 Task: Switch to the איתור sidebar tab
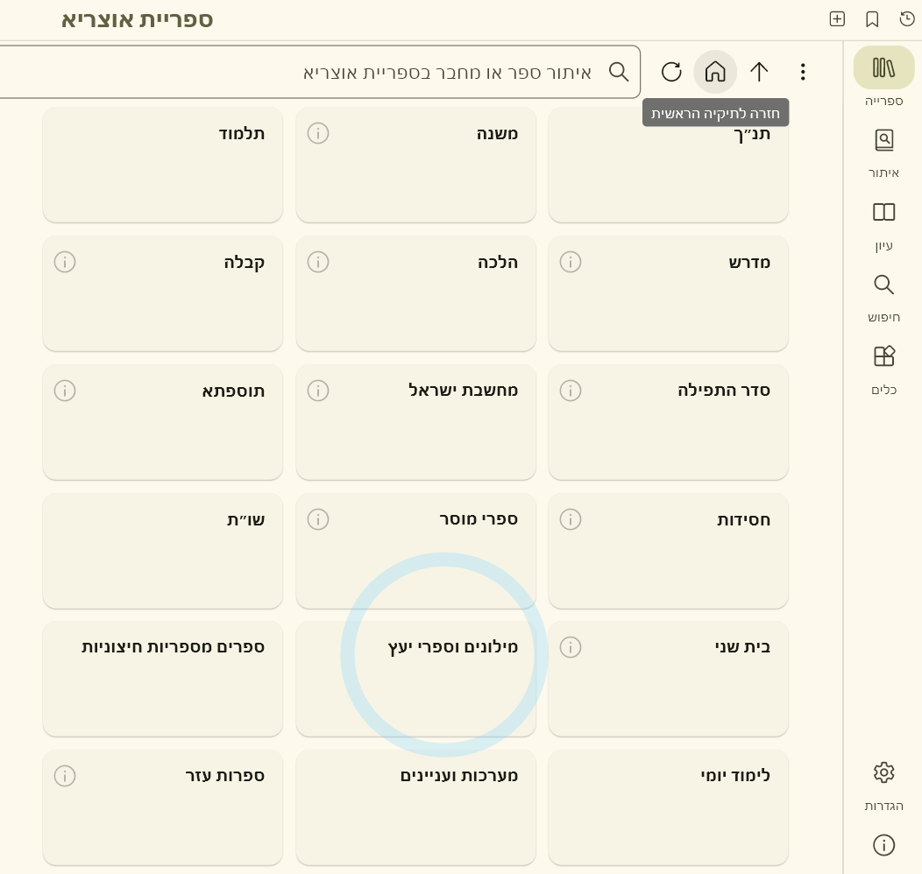pos(883,151)
